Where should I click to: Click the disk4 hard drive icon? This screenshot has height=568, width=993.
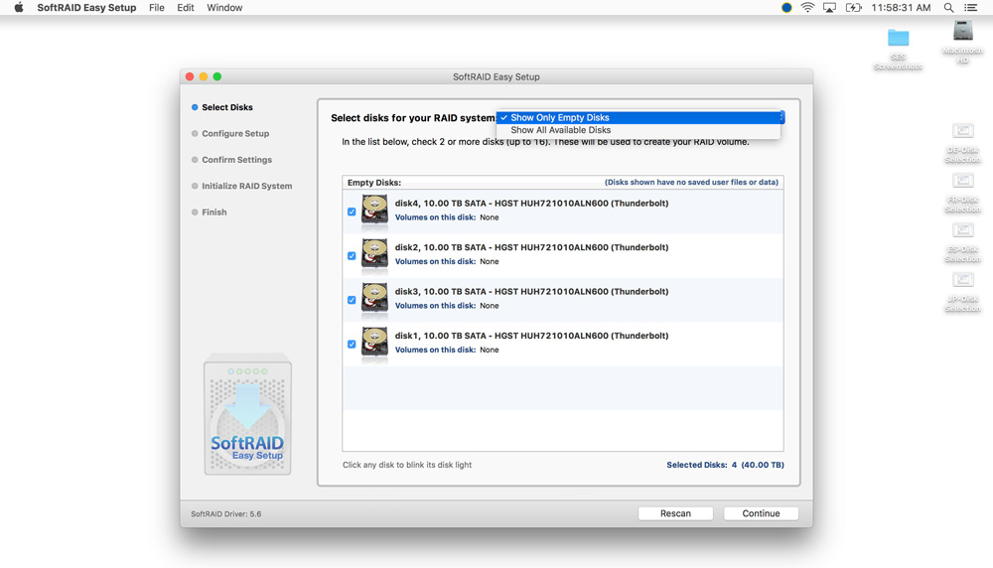374,209
